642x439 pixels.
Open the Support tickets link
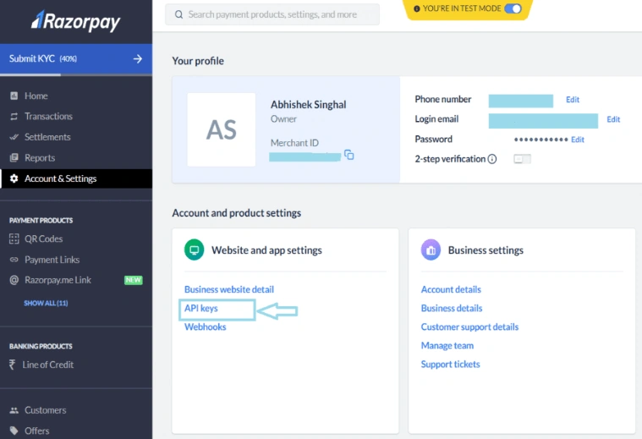[450, 365]
